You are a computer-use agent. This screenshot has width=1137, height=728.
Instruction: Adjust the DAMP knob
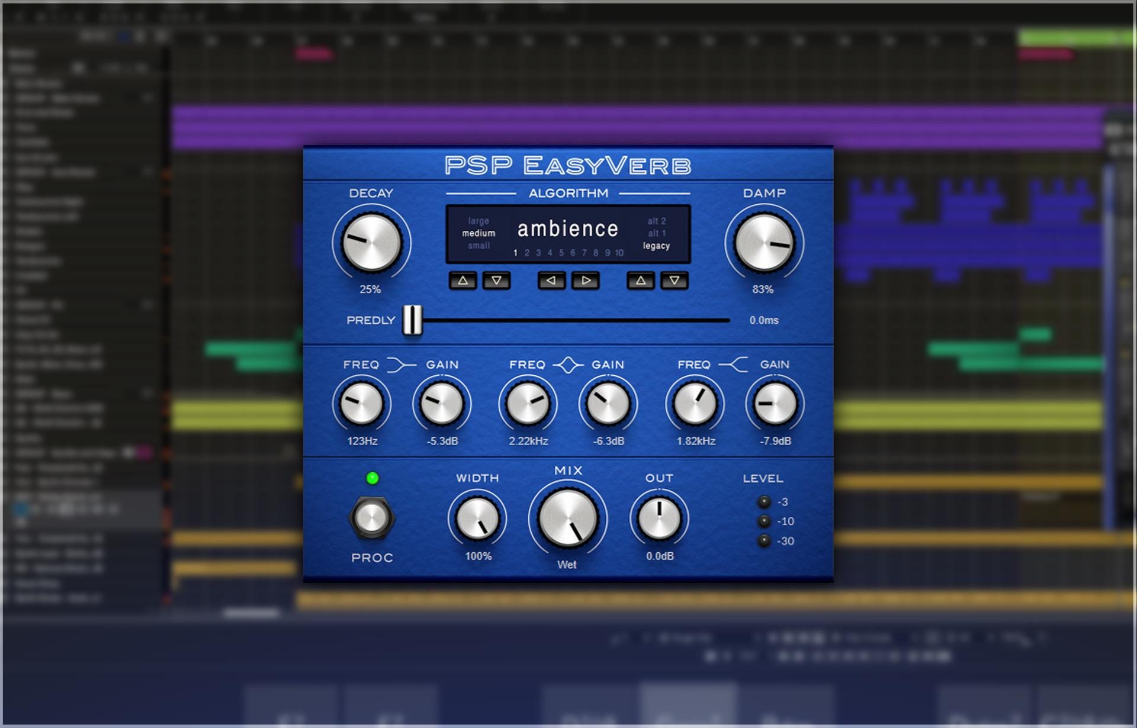pyautogui.click(x=764, y=243)
